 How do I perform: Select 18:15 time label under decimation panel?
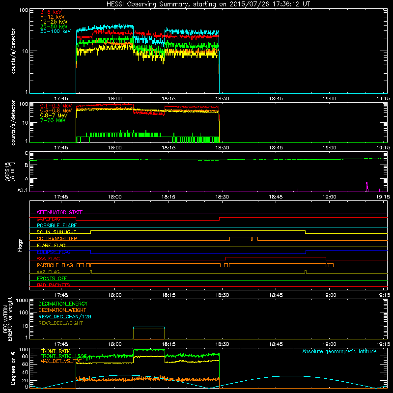tap(168, 344)
